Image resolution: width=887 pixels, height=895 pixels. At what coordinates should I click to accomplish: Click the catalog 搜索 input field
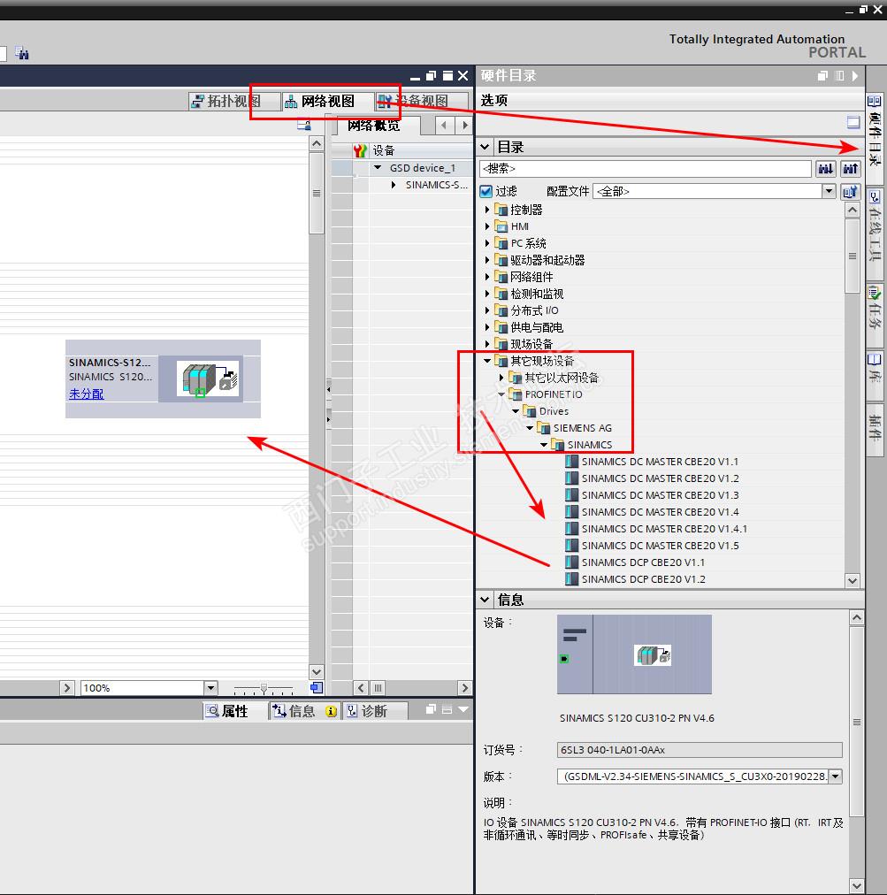[645, 168]
